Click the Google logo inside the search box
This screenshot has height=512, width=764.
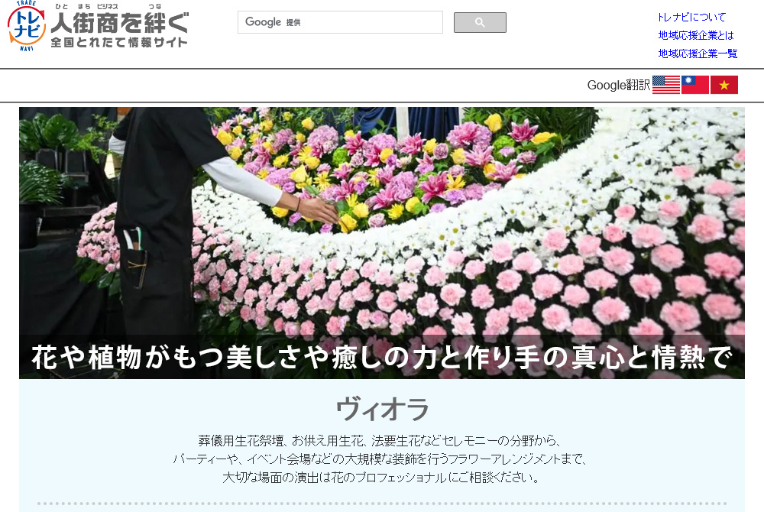(x=263, y=22)
